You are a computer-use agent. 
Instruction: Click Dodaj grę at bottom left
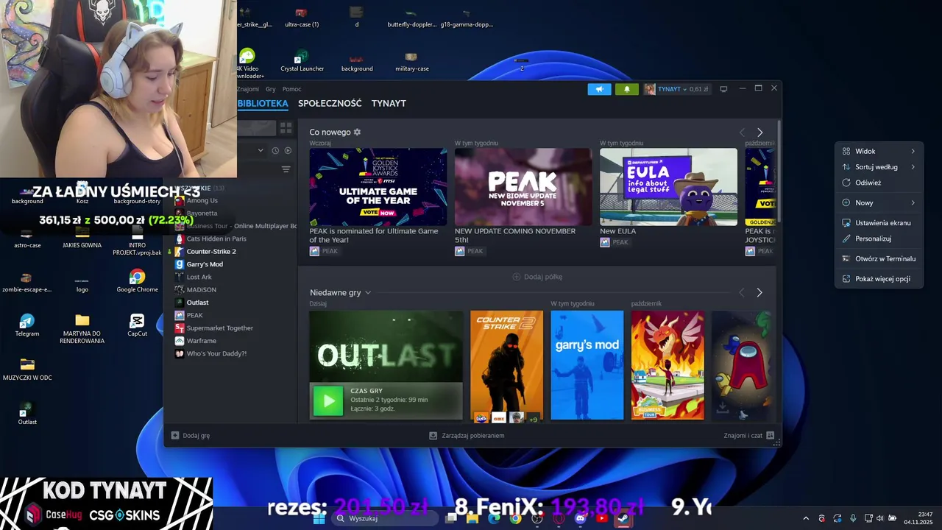(x=191, y=435)
